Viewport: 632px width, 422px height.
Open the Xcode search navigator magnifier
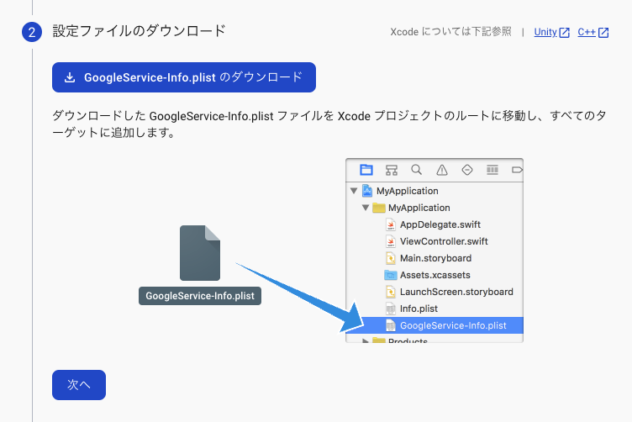416,170
